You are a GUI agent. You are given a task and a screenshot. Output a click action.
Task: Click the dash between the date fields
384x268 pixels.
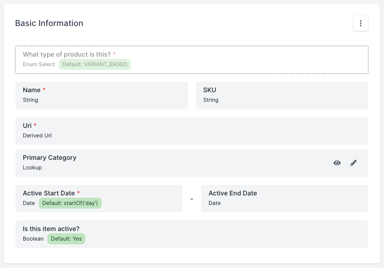pyautogui.click(x=192, y=199)
